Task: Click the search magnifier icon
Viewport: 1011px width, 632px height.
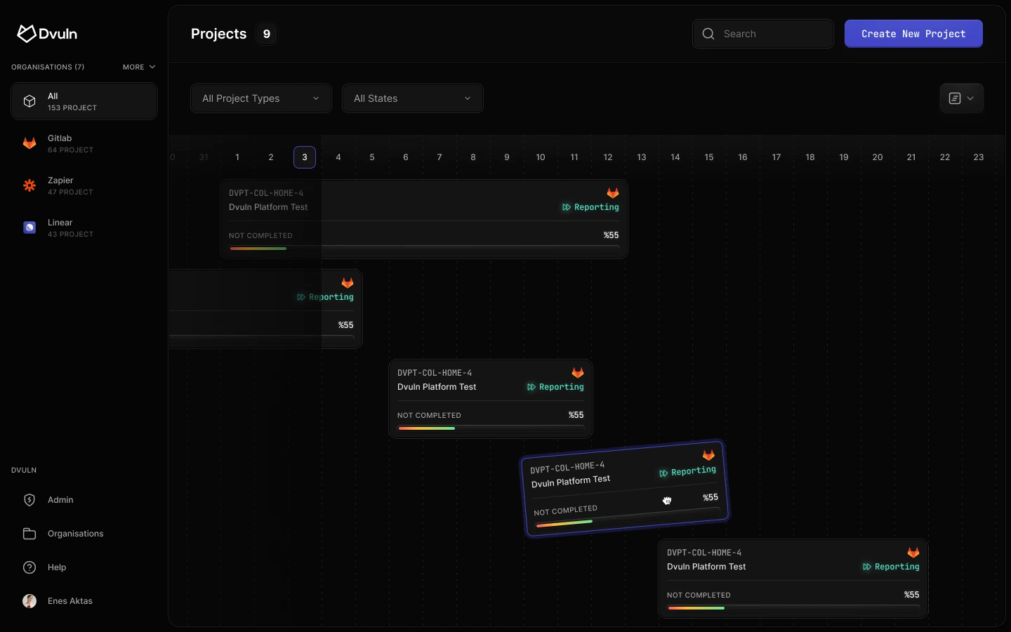Action: coord(708,34)
